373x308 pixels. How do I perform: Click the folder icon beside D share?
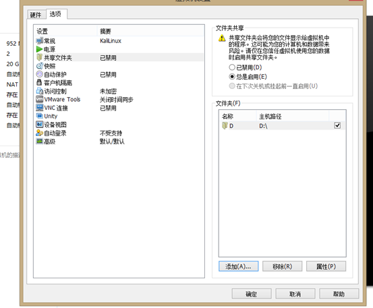225,125
